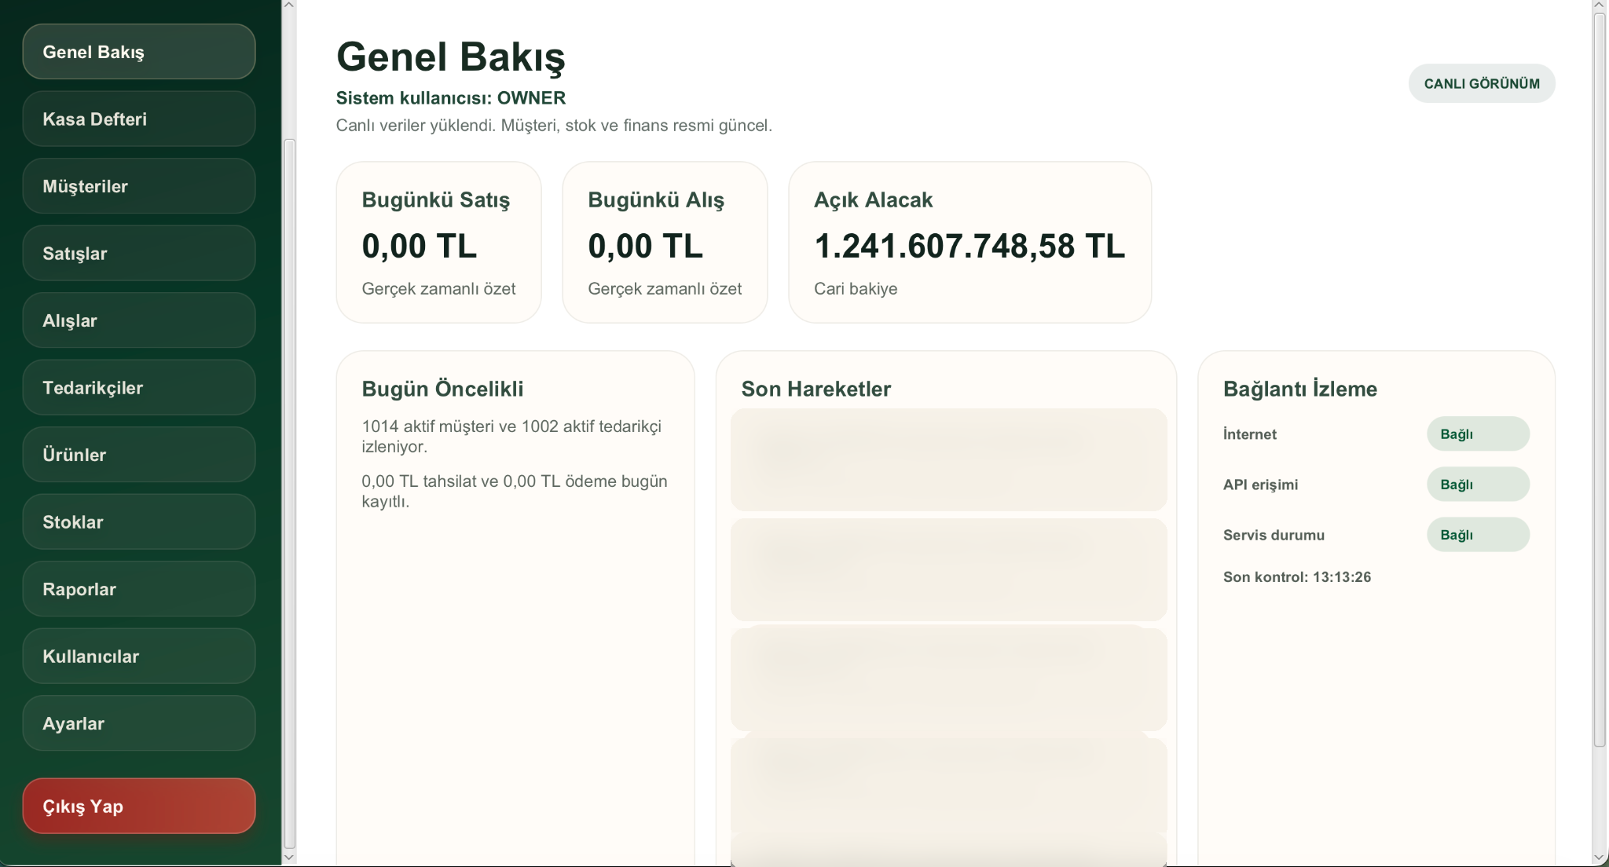Click the main page scrollbar down arrow
Screen dimensions: 1609x867
pyautogui.click(x=1600, y=858)
